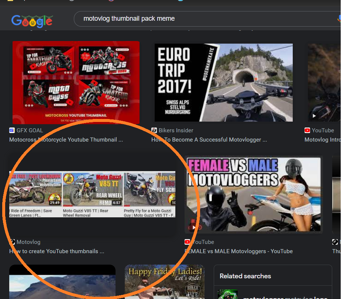347x299 pixels.
Task: Open the 'Motocross Motorcycle Youtube Thumbnail' title link
Action: point(66,140)
